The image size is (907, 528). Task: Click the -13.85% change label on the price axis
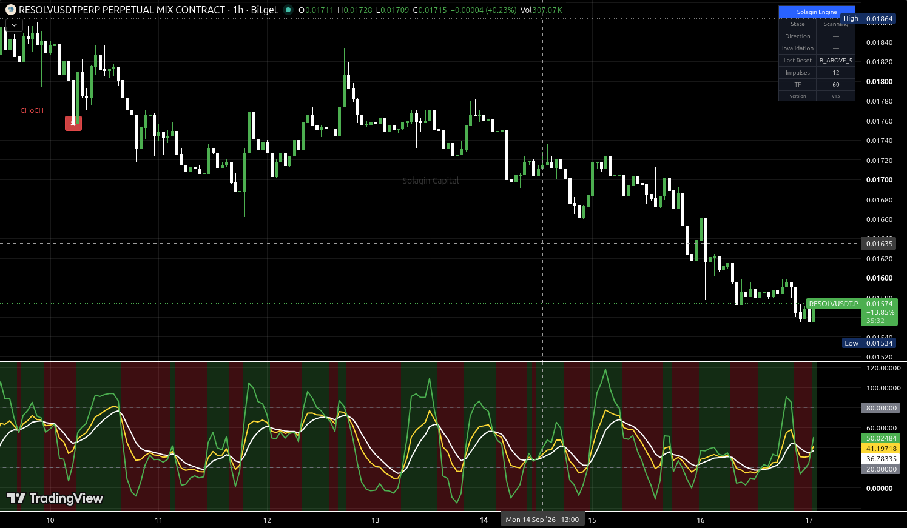point(880,312)
